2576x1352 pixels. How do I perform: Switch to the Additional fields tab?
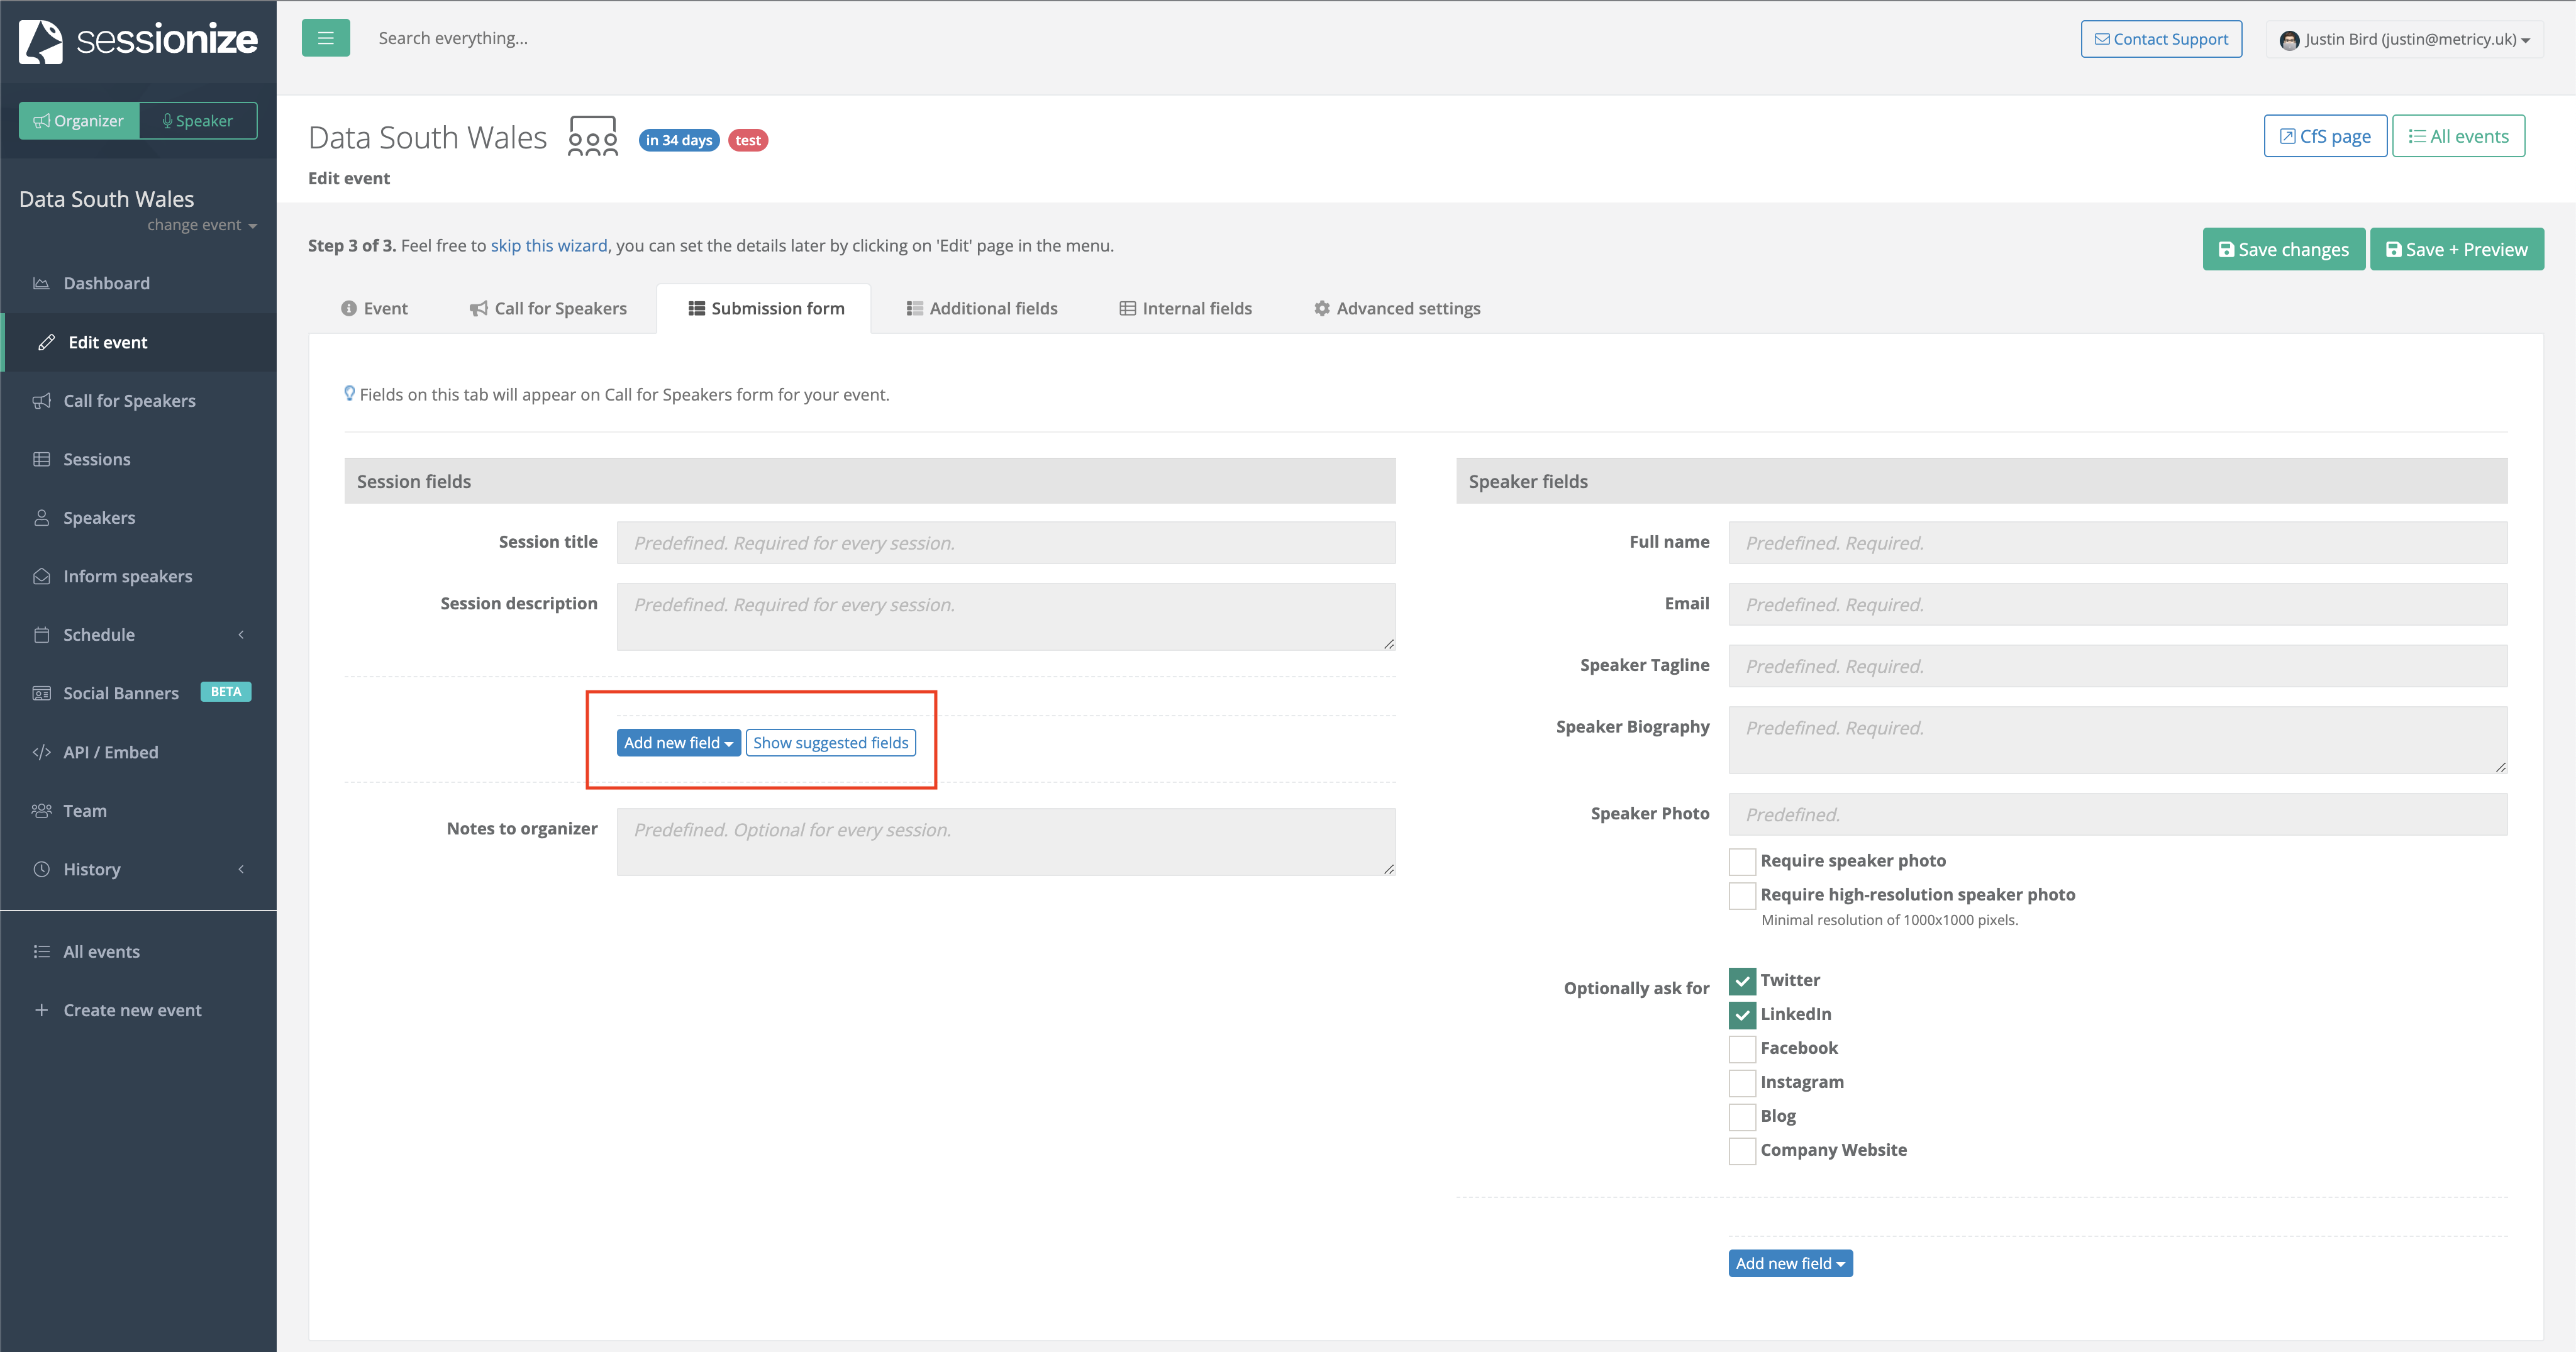point(982,308)
